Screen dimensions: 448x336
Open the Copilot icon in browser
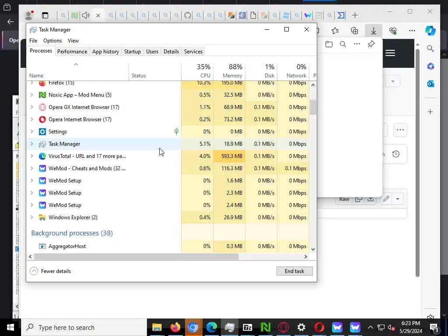tap(430, 31)
